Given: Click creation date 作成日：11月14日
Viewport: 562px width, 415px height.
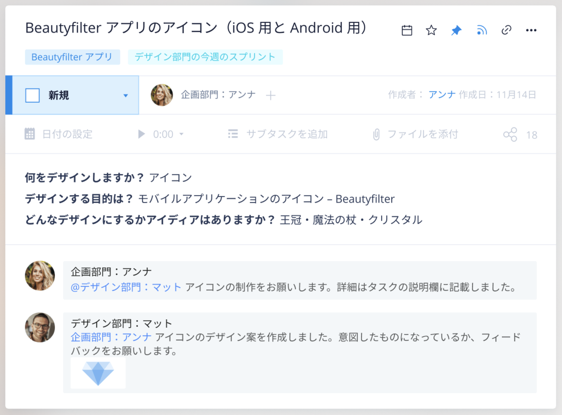Looking at the screenshot, I should coord(498,95).
